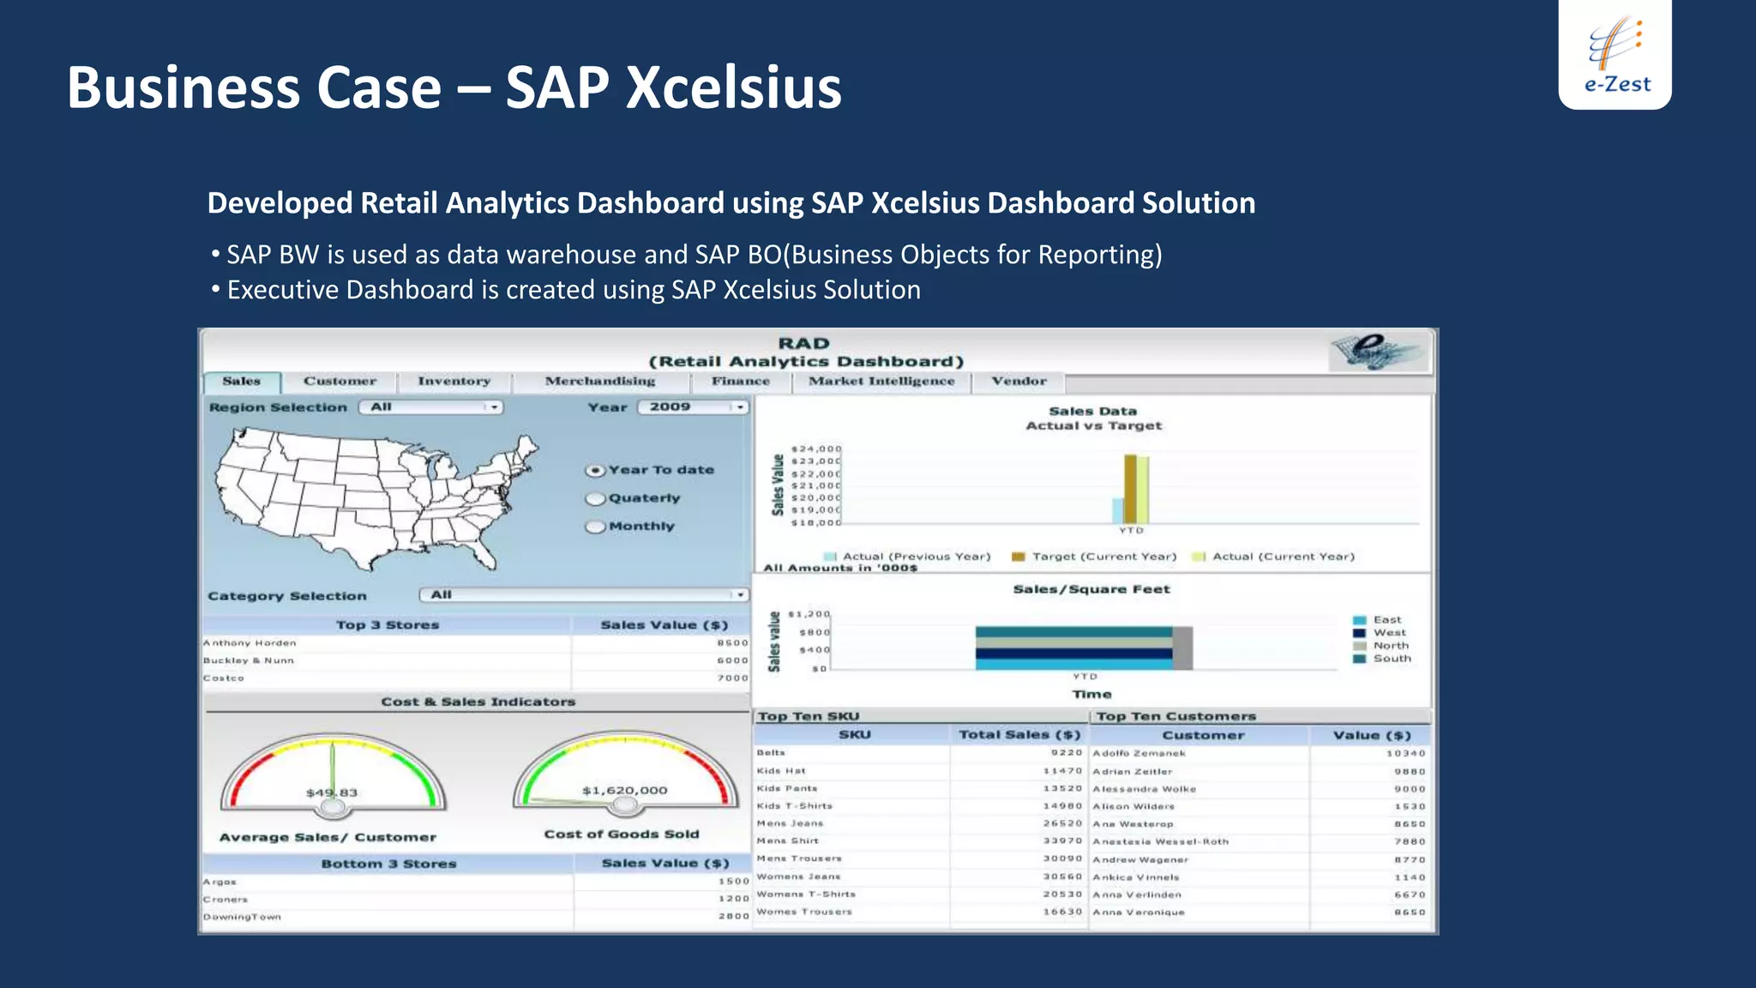1756x988 pixels.
Task: Click the Actual (Current Year) legend swatch
Action: [1200, 557]
